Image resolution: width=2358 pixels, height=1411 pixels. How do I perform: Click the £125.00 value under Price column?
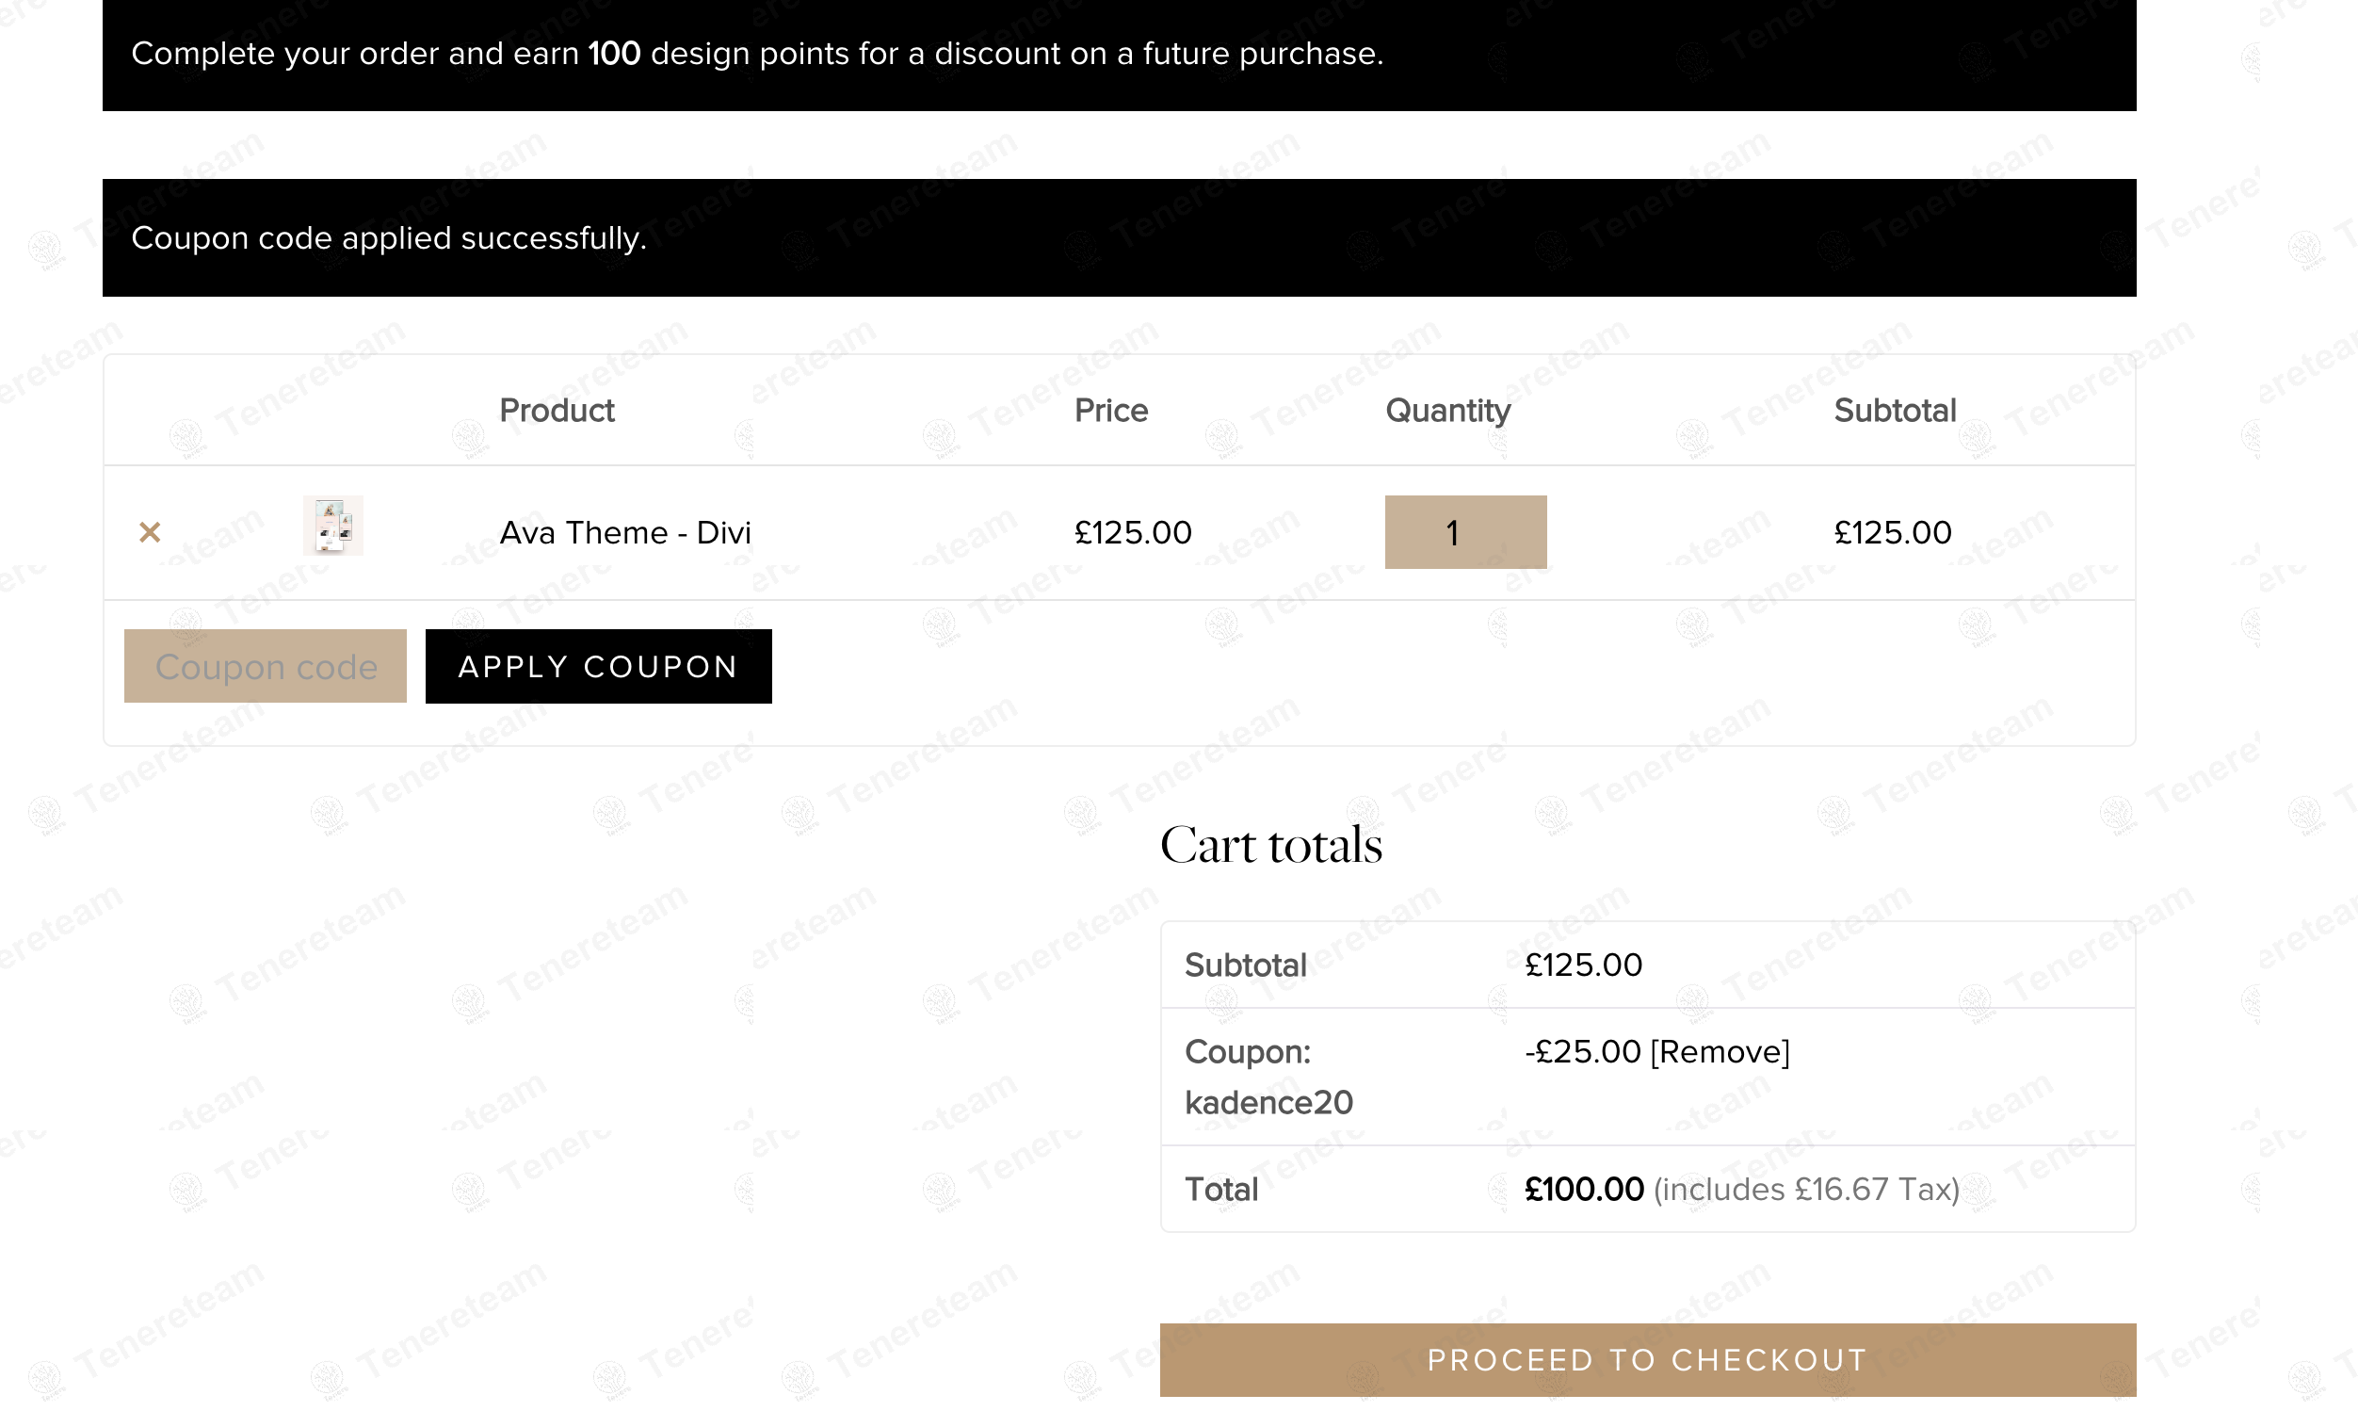click(1132, 532)
